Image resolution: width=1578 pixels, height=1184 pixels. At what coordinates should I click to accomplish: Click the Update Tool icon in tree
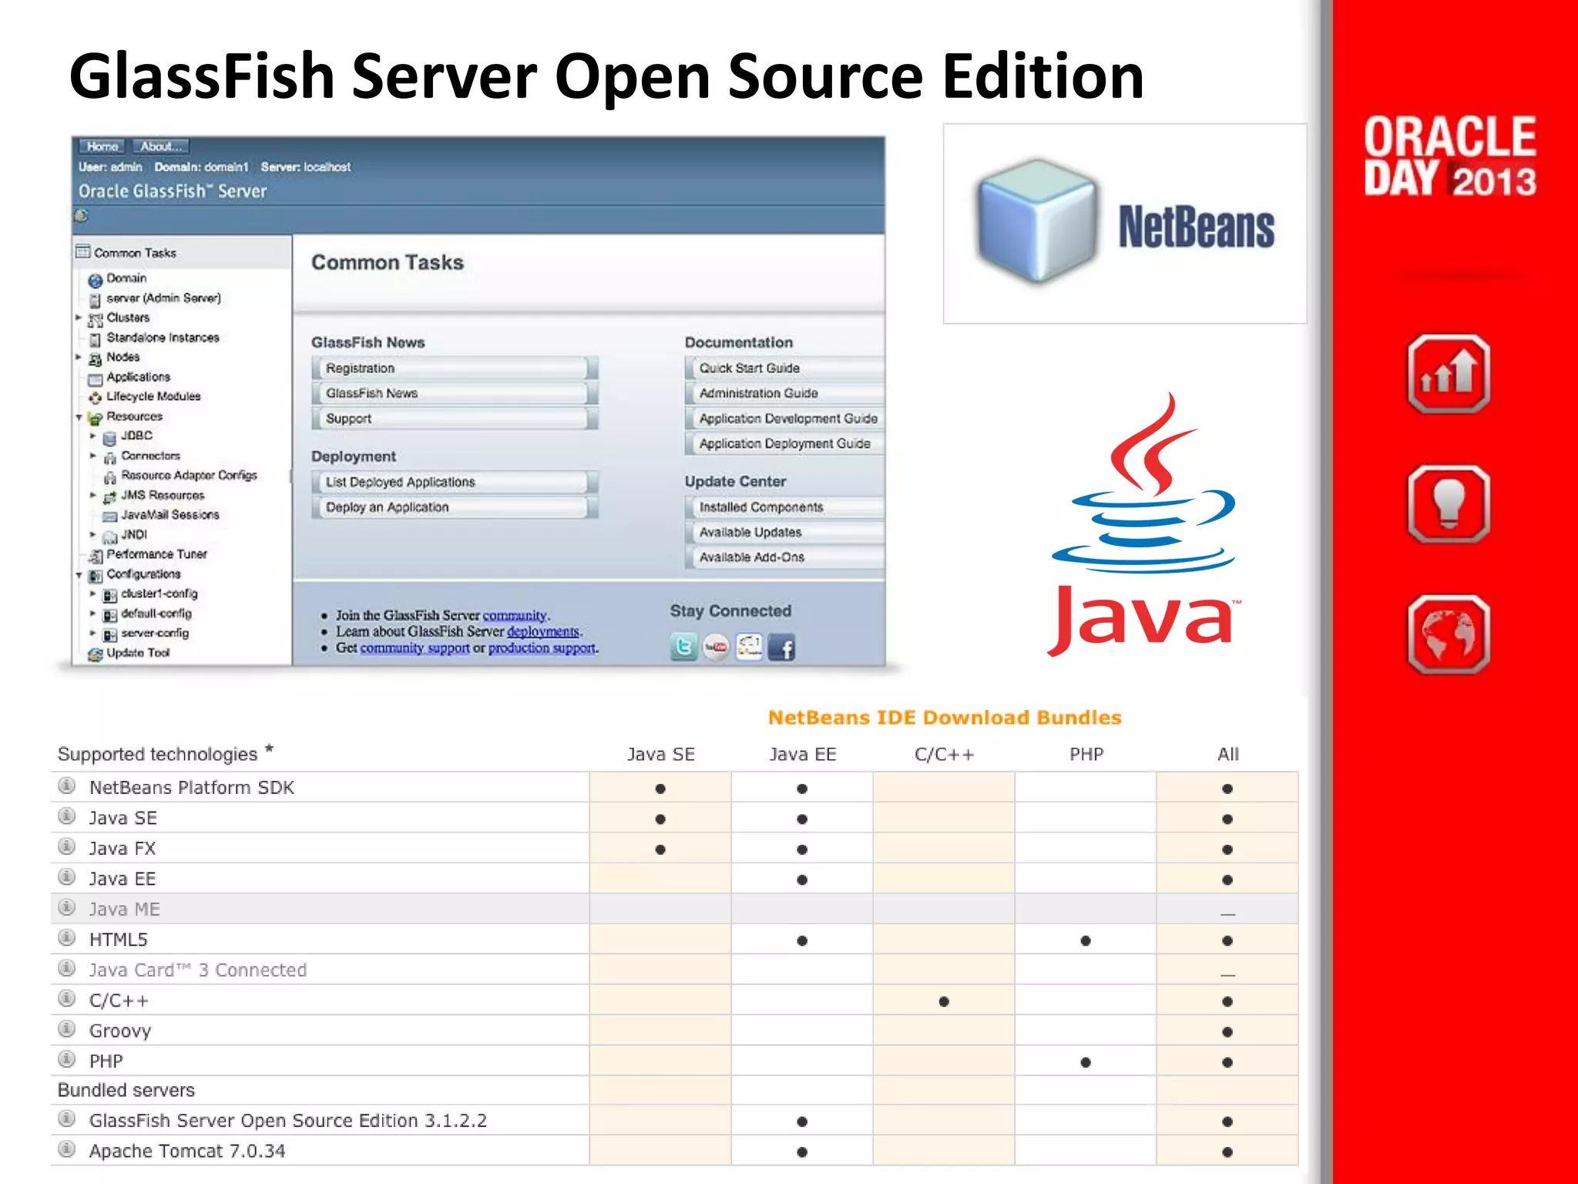click(95, 654)
